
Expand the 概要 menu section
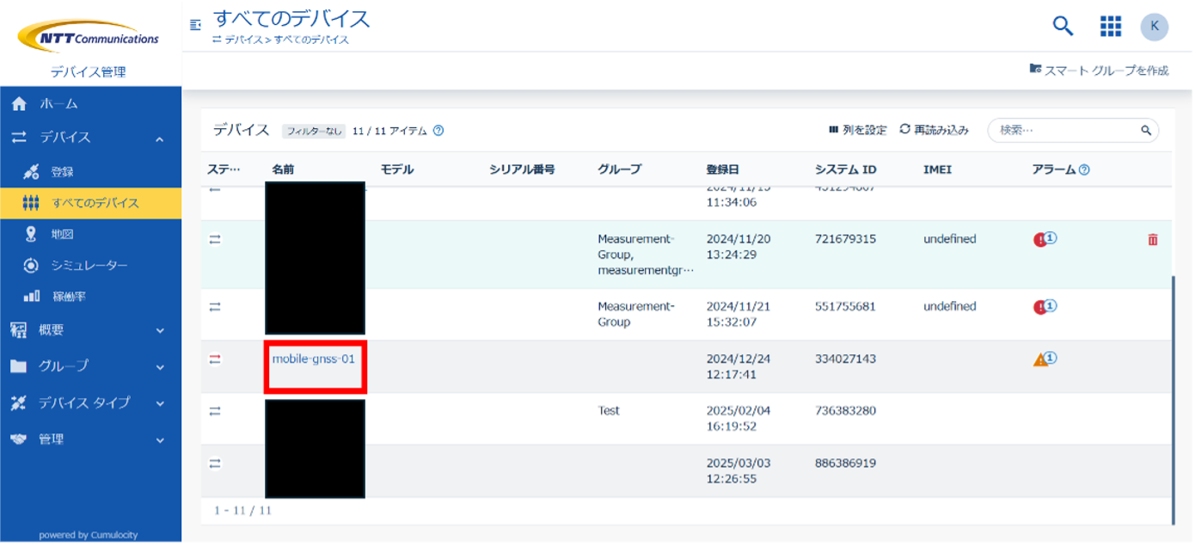coord(160,330)
